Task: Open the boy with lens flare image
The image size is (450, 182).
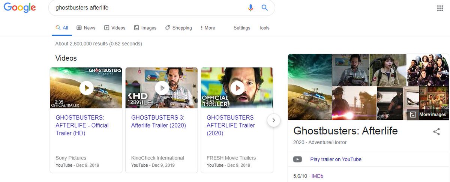Action: (x=354, y=103)
